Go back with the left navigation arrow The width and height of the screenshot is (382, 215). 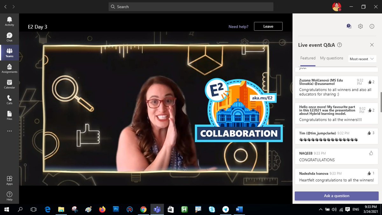pos(5,6)
